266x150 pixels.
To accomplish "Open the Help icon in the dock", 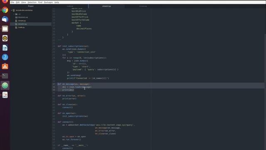I will tap(5, 57).
